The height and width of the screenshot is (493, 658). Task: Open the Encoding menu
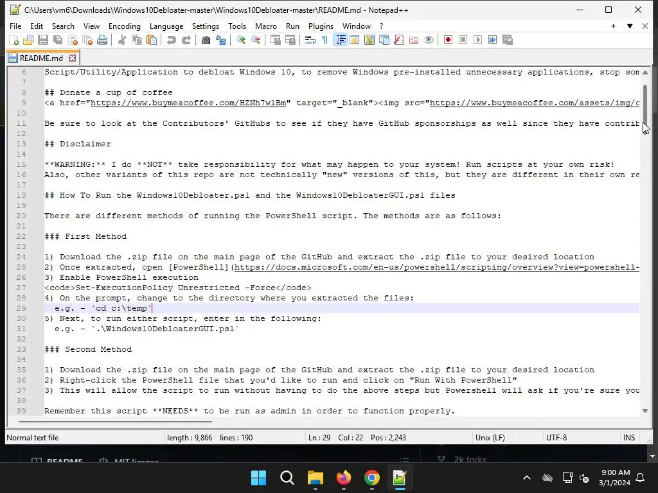tap(125, 26)
